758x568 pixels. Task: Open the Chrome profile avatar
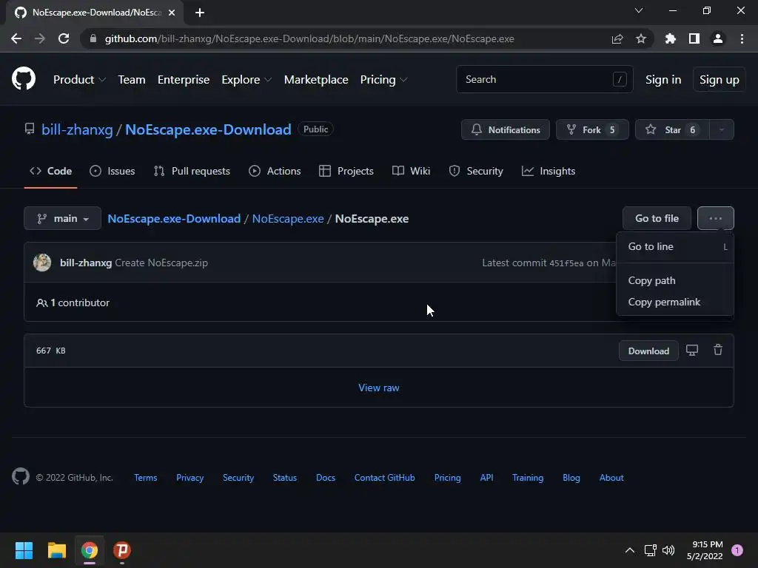click(718, 38)
